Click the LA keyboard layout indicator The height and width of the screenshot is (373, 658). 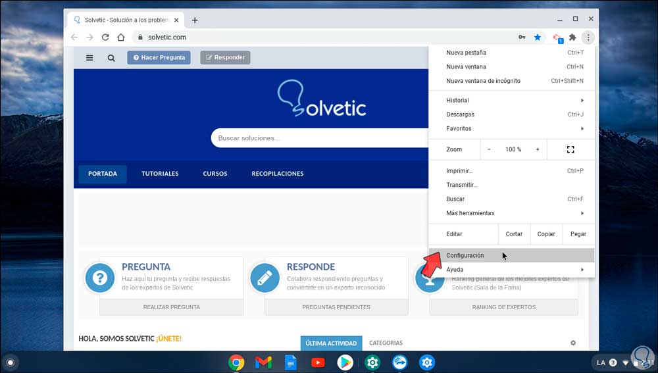pos(601,362)
